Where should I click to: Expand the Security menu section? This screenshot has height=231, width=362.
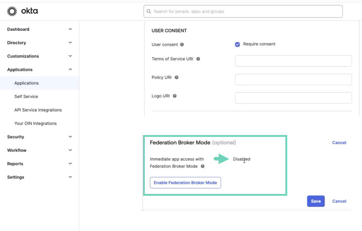coord(70,137)
